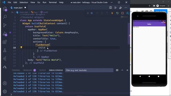The image size is (171, 96).
Task: Clear the debug console output
Action: click(x=117, y=70)
